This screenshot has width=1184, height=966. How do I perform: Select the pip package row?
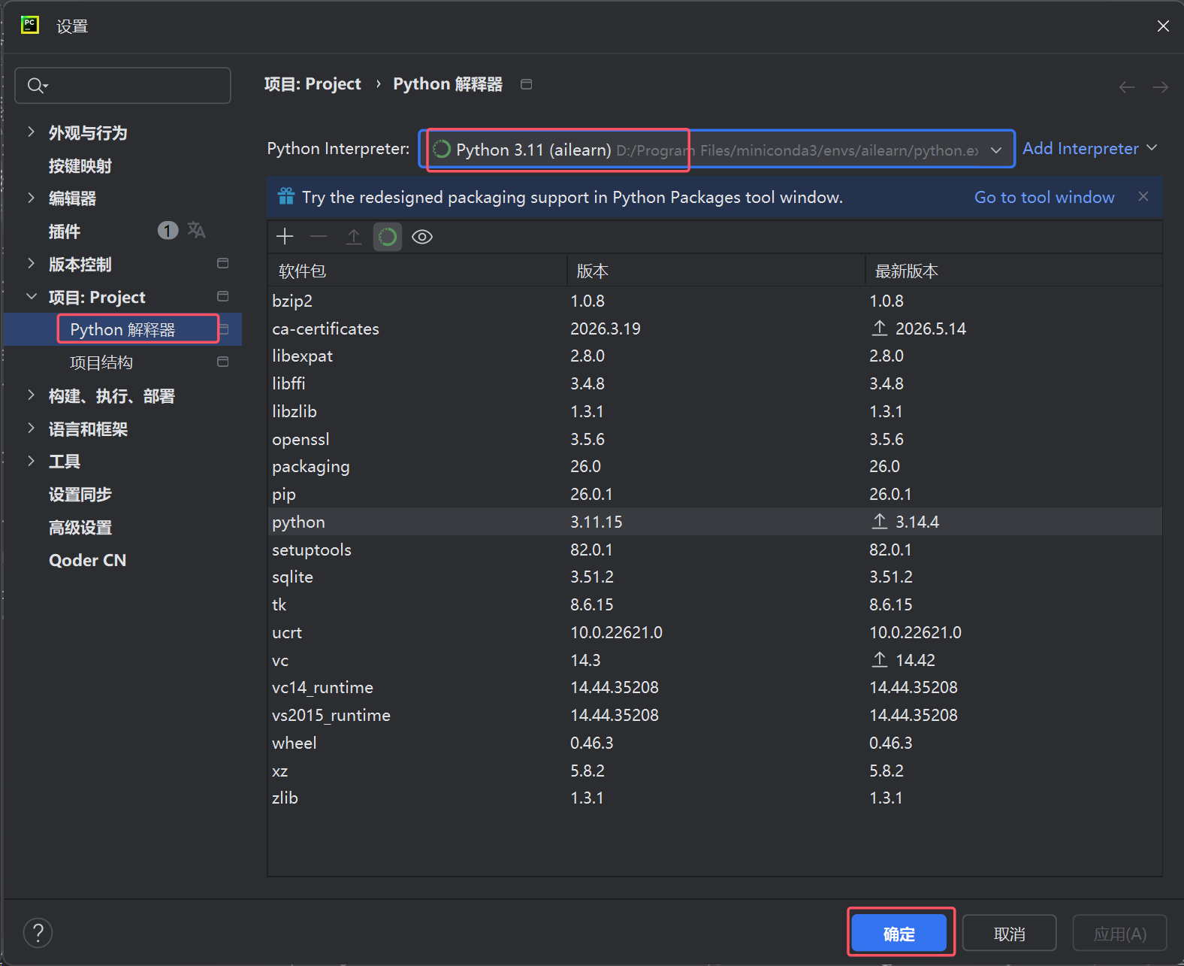(x=714, y=494)
